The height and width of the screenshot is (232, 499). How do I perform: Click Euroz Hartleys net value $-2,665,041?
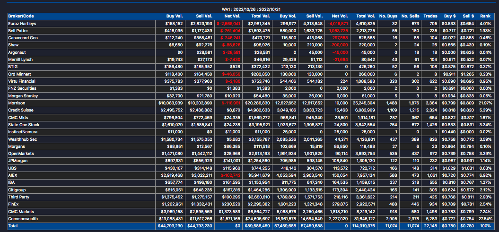click(229, 23)
